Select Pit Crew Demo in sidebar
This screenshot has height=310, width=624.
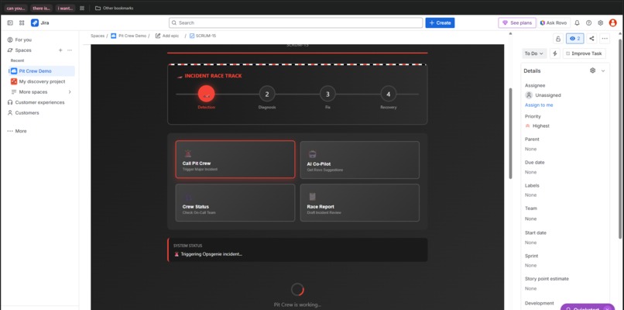coord(42,71)
